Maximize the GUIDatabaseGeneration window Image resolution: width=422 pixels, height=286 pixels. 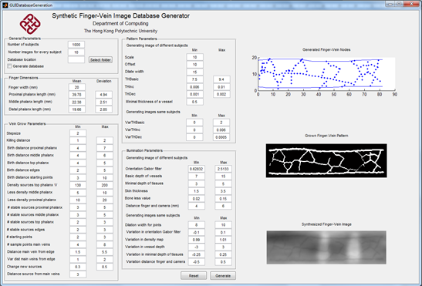(400, 4)
